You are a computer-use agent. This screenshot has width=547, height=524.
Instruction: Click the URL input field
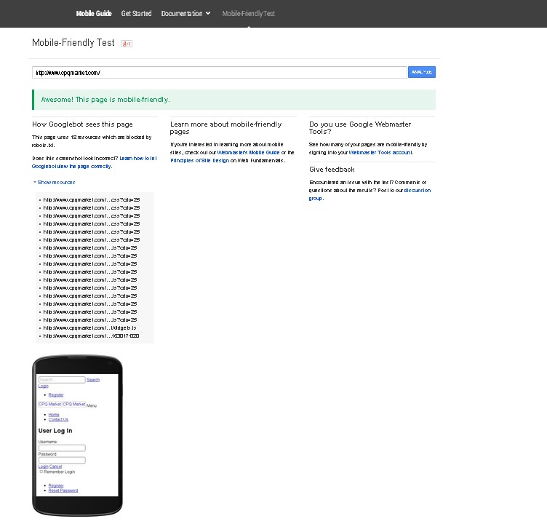(x=220, y=73)
